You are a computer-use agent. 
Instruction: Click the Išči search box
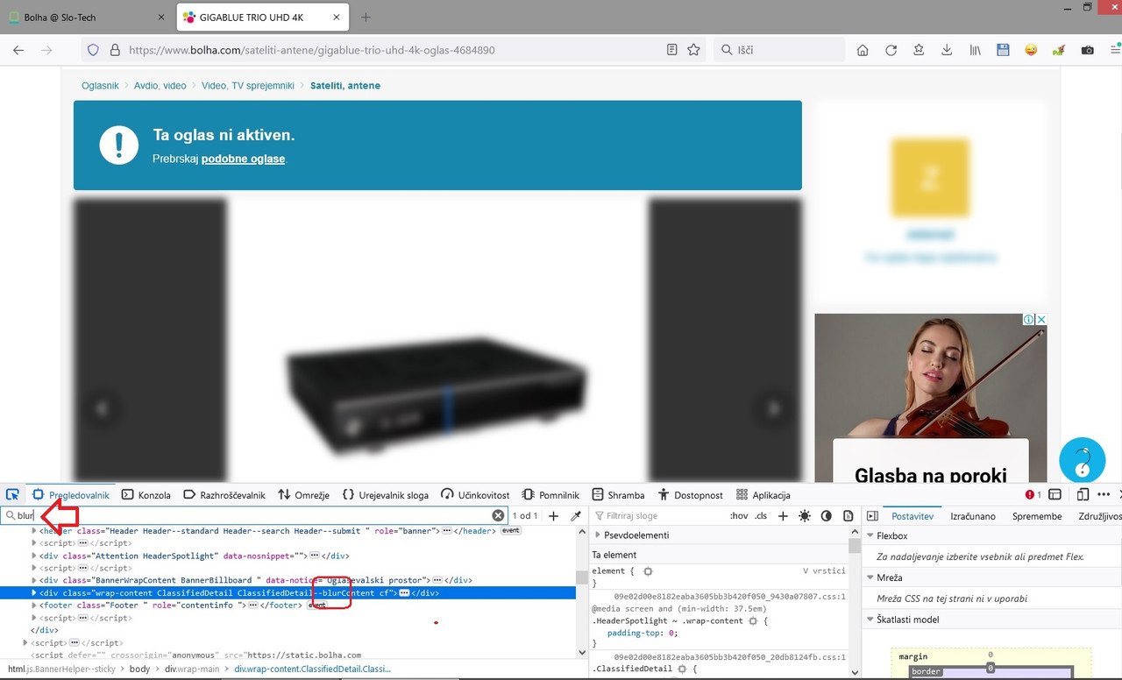(x=778, y=50)
